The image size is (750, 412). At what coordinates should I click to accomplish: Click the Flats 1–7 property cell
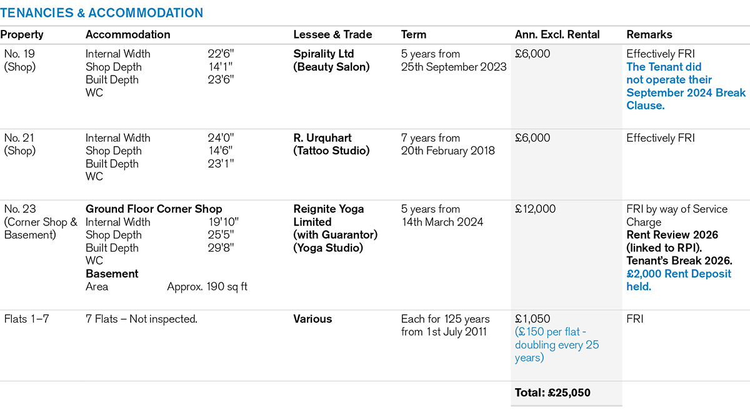click(x=26, y=319)
